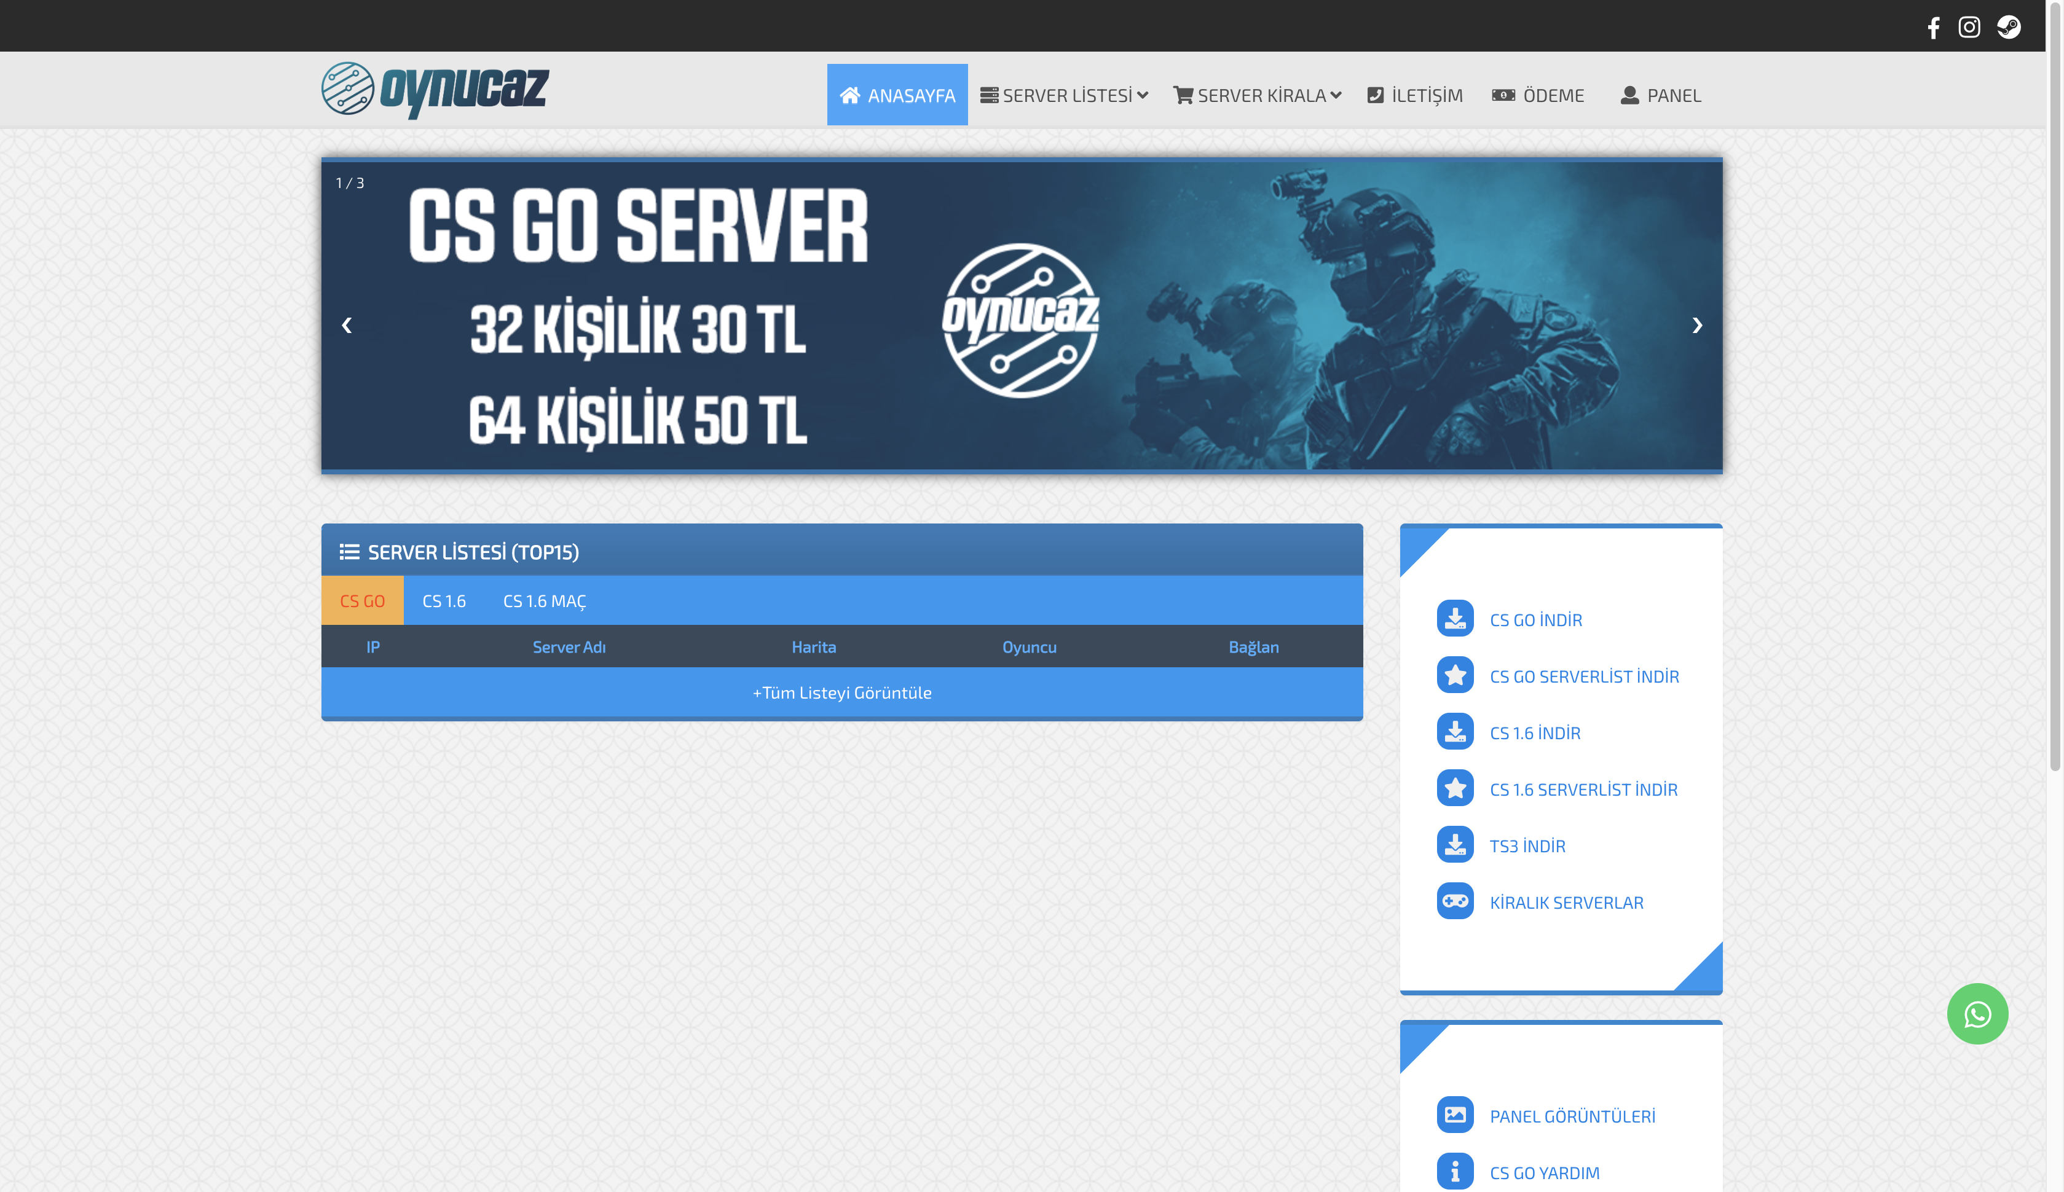Screen dimensions: 2064x1192
Task: Click the phone icon beside İLETİŞİM
Action: (1376, 95)
